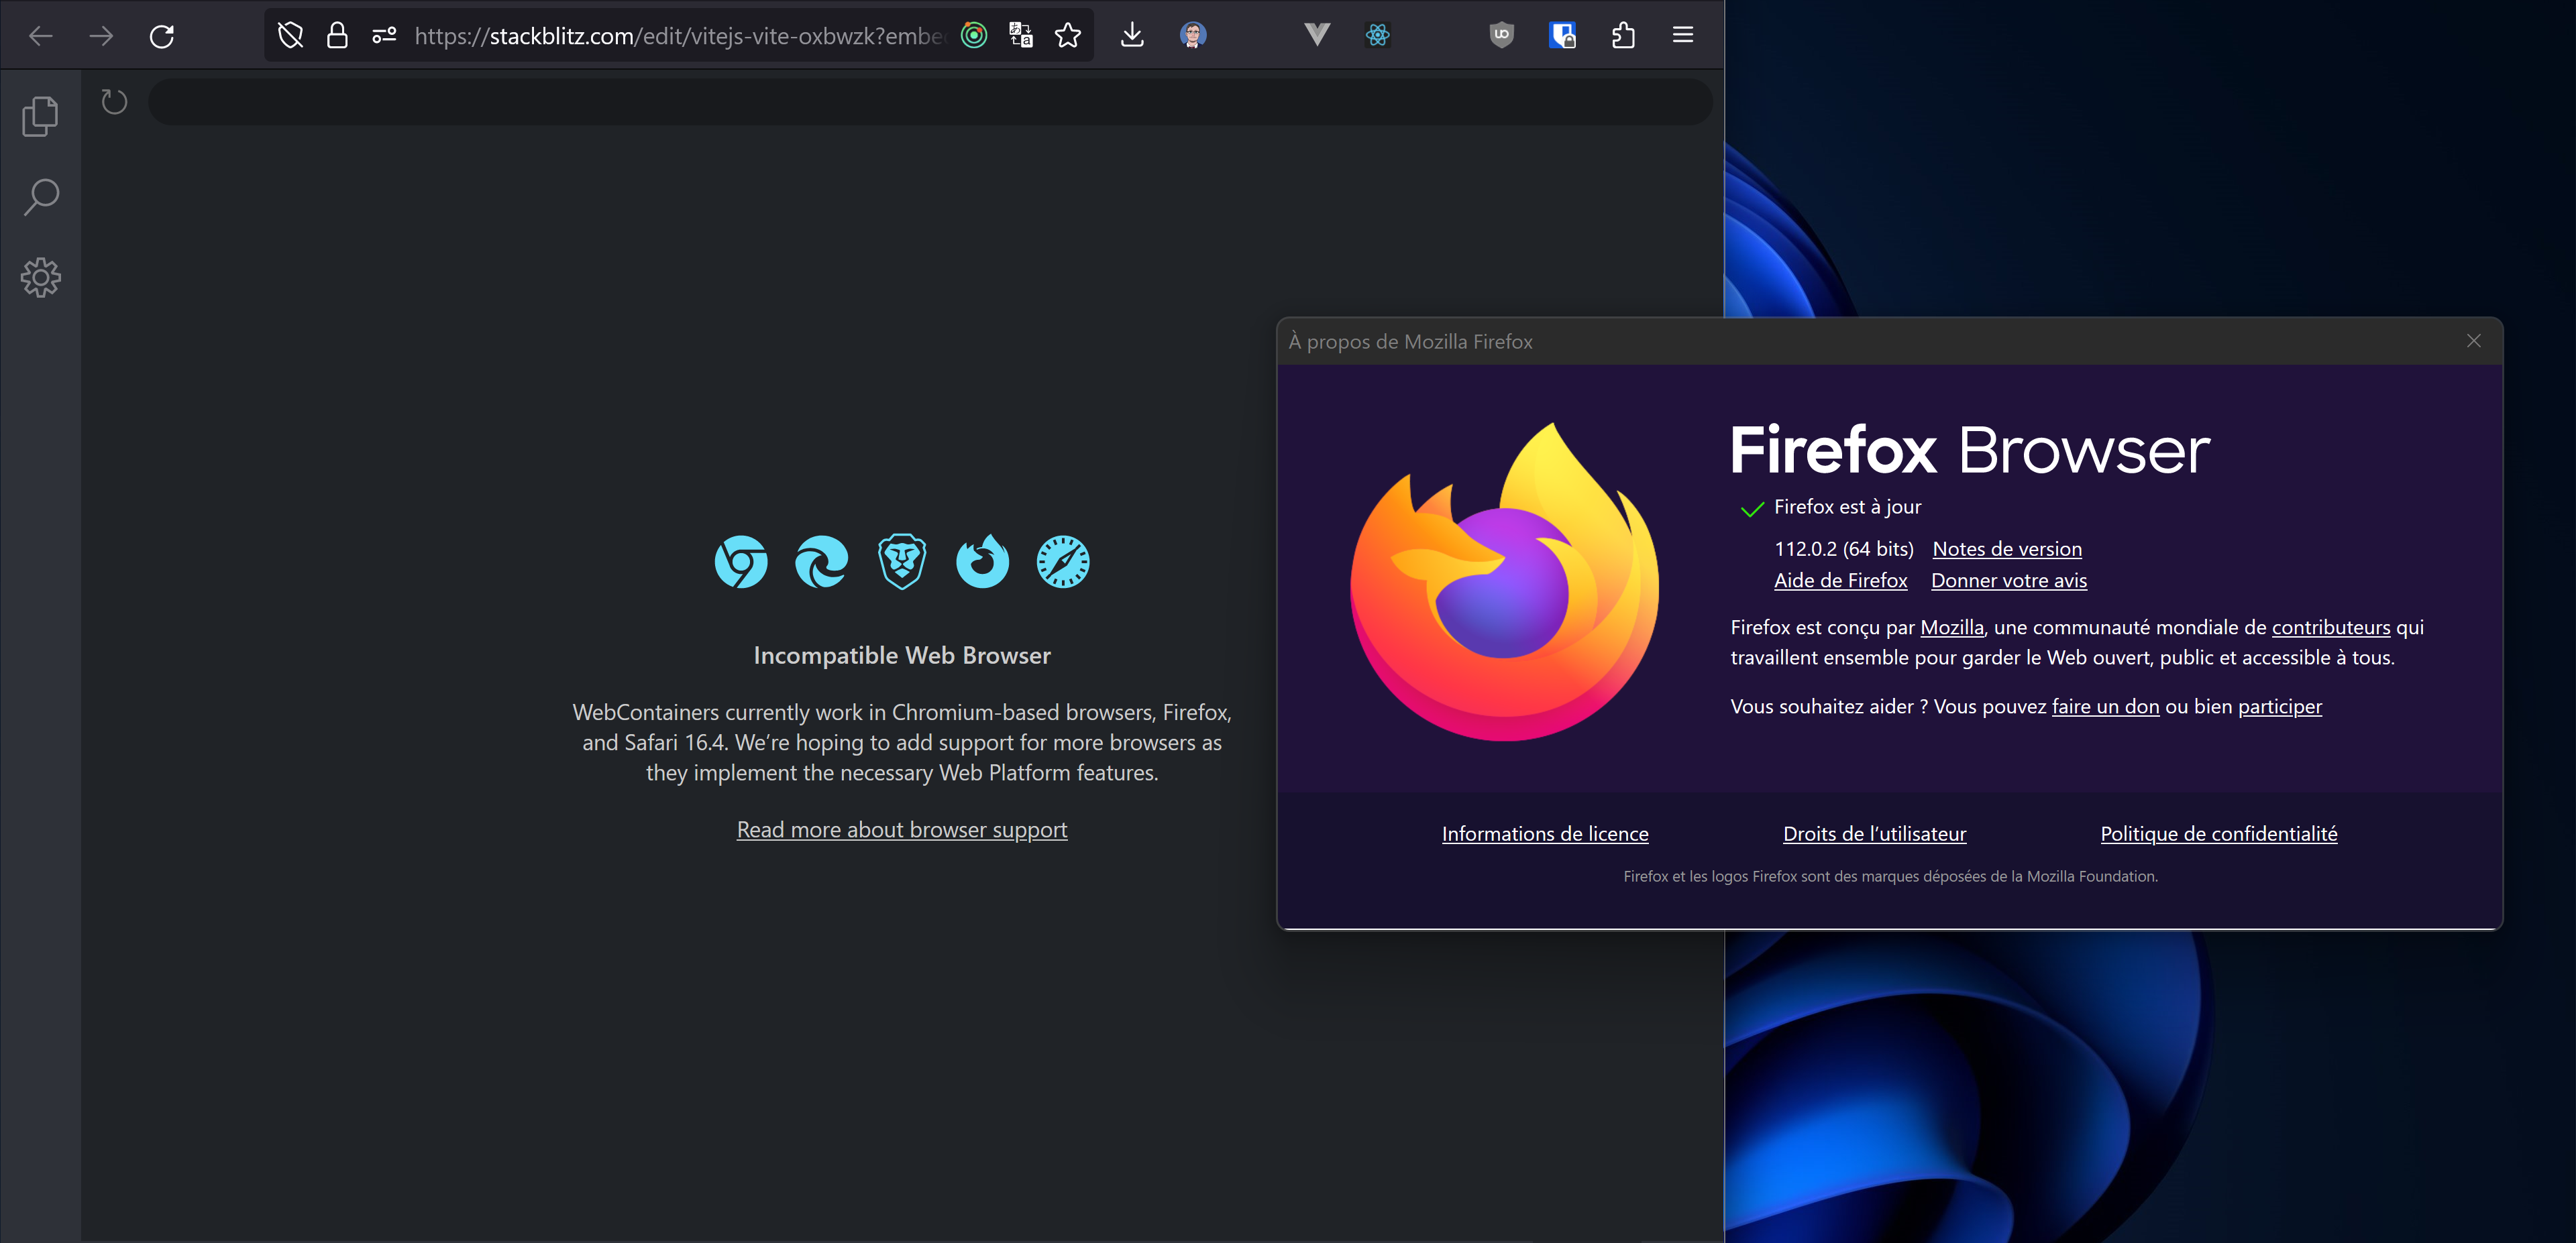Open the connection security lock panel
This screenshot has width=2576, height=1243.
337,35
